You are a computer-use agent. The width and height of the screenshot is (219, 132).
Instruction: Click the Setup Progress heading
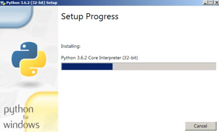[x=90, y=17]
